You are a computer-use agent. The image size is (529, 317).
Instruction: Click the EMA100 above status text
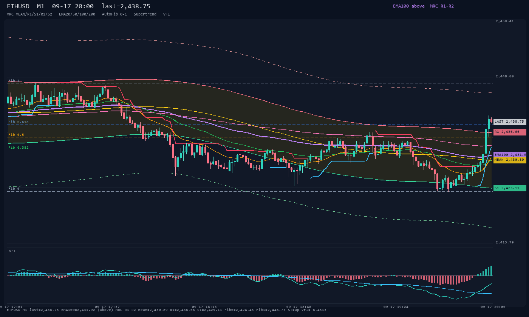pyautogui.click(x=409, y=6)
